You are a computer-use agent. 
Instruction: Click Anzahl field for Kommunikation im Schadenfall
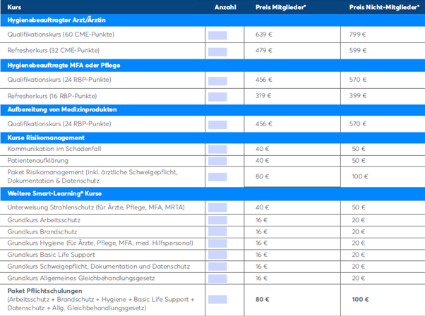click(x=217, y=150)
